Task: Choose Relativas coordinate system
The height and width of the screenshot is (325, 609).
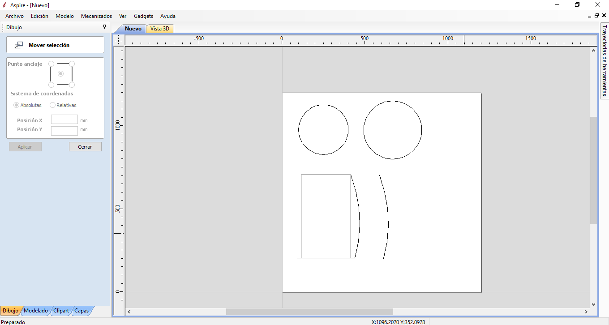Action: pos(53,105)
